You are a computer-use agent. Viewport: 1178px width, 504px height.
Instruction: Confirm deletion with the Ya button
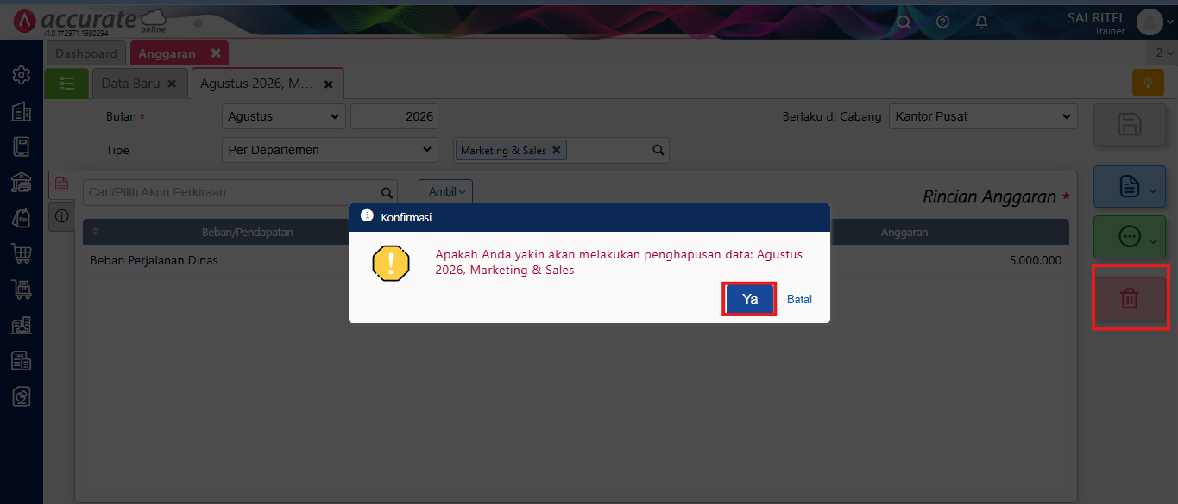click(x=749, y=299)
